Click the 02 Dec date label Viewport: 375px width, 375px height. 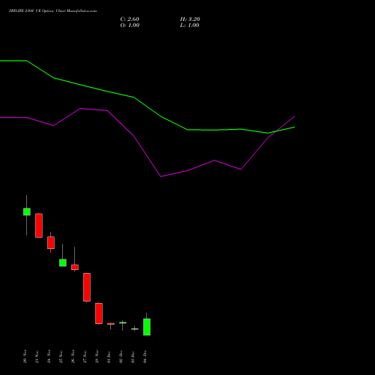pyautogui.click(x=121, y=356)
